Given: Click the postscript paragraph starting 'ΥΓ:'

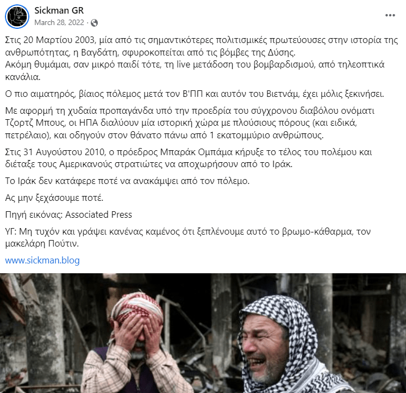Looking at the screenshot, I should (188, 237).
